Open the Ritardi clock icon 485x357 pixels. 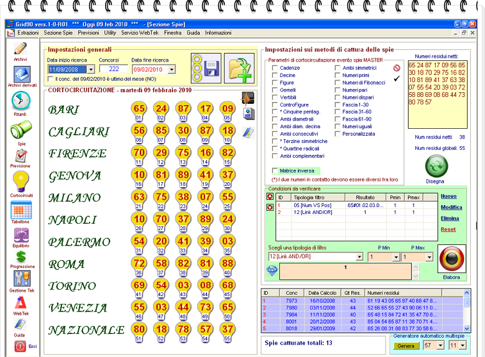(20, 101)
